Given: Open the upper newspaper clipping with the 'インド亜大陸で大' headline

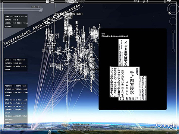Looking at the screenshot, I should pyautogui.click(x=124, y=52).
